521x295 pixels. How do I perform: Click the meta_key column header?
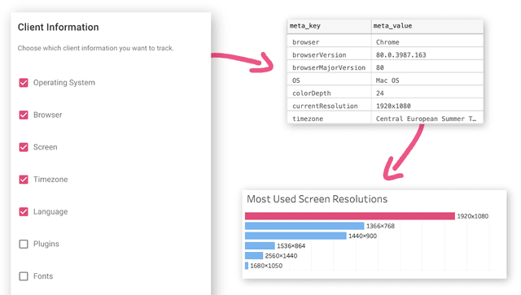(x=329, y=26)
